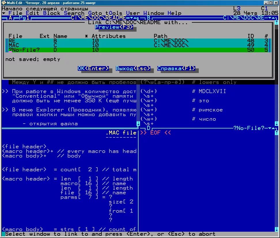Viewport: 280px width, 238px height.
Task: Open the User menu
Action: pos(133,13)
